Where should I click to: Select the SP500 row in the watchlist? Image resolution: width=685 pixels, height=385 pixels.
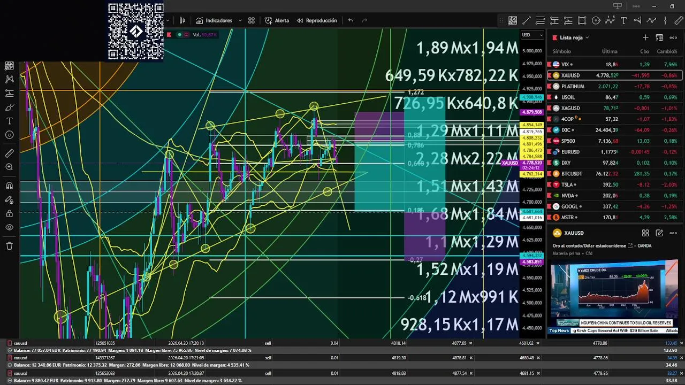[615, 141]
